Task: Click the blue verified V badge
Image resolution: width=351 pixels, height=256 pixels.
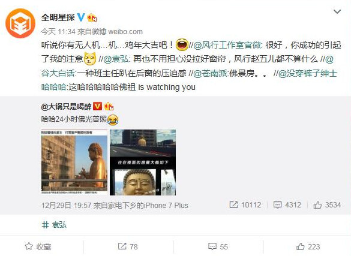Action: 81,17
